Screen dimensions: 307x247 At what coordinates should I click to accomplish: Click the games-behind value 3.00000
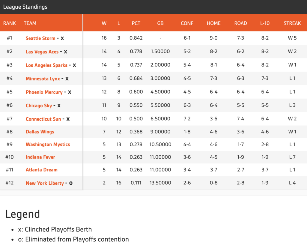tap(160, 78)
